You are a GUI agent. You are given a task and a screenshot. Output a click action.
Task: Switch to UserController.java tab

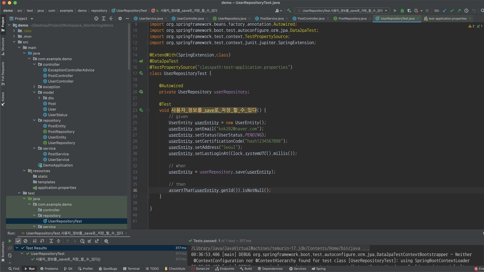click(x=190, y=19)
